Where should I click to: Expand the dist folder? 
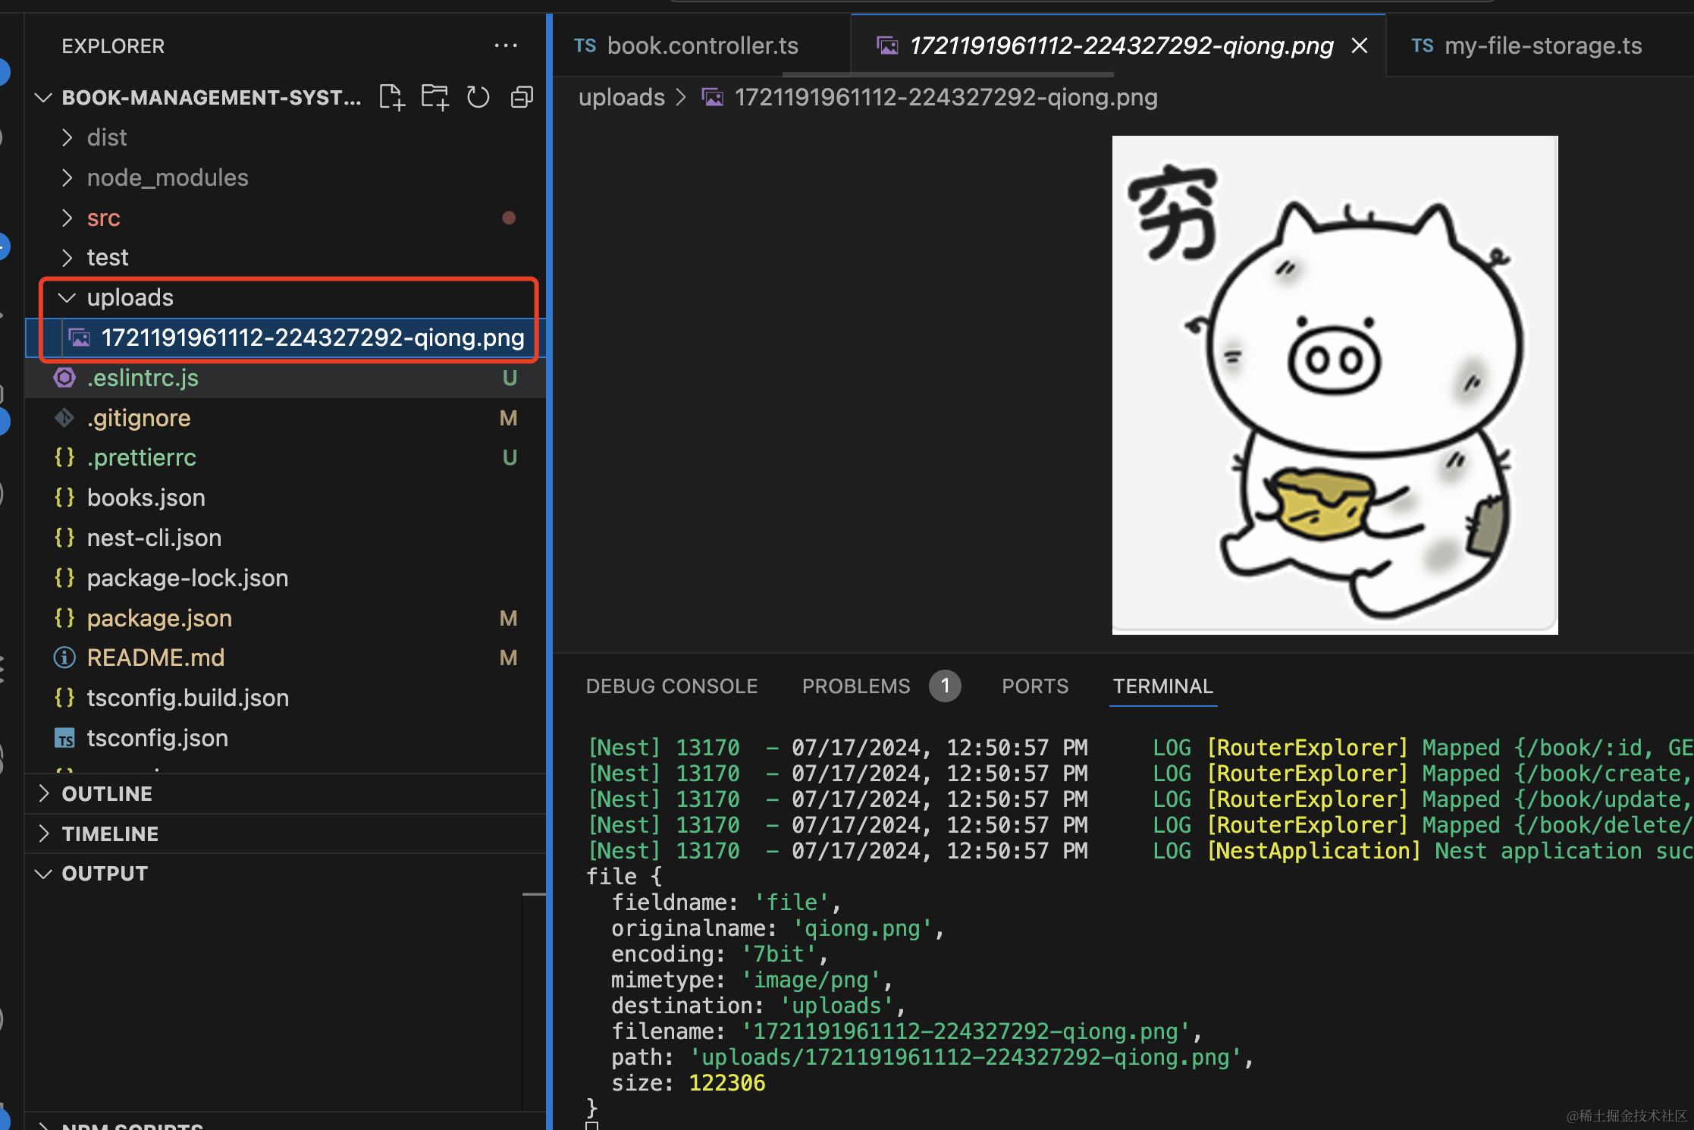coord(106,137)
